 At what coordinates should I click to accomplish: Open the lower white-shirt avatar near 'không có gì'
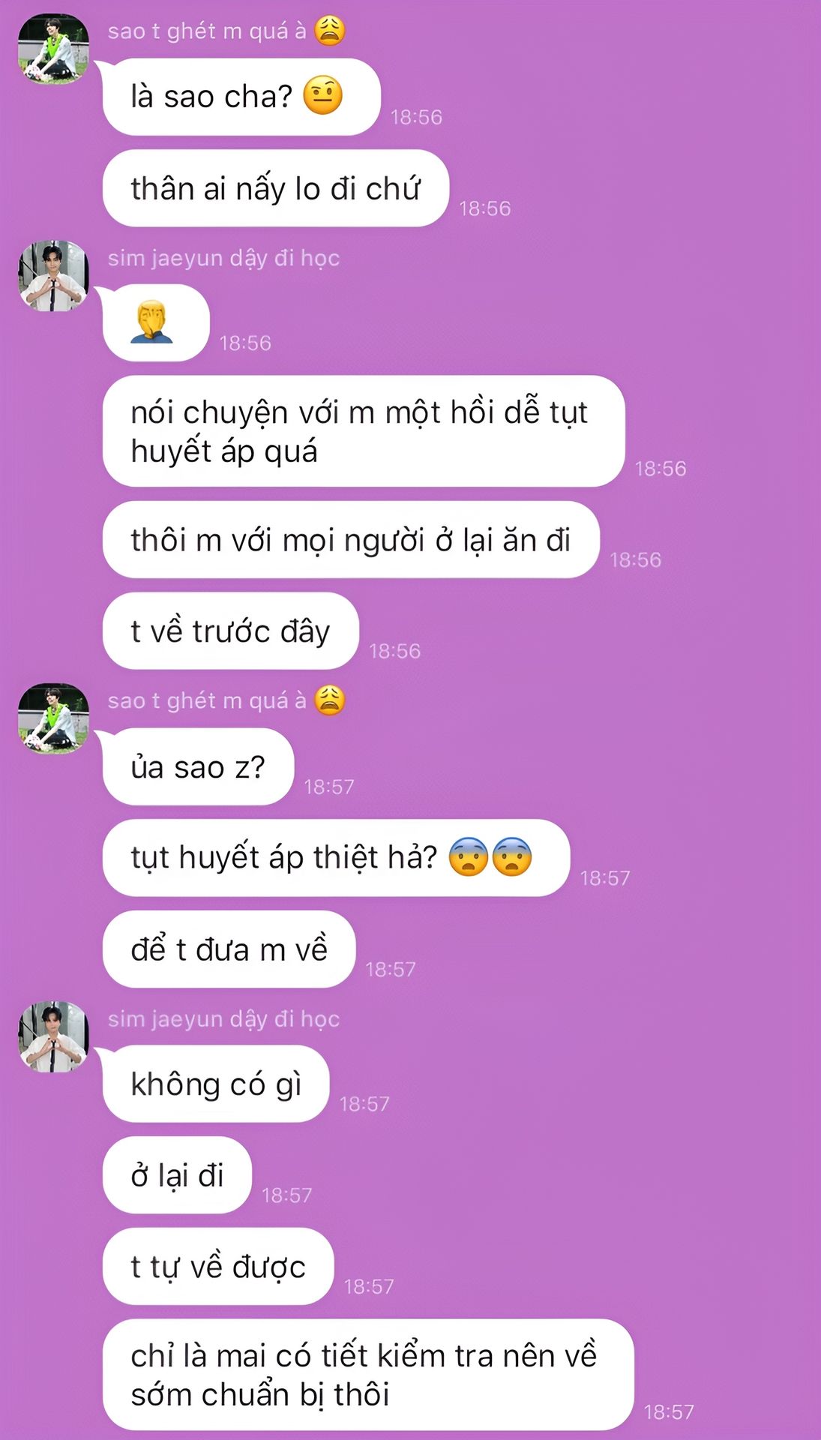point(53,1036)
